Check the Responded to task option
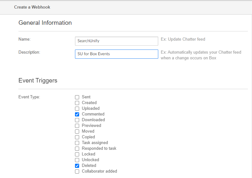 point(77,148)
